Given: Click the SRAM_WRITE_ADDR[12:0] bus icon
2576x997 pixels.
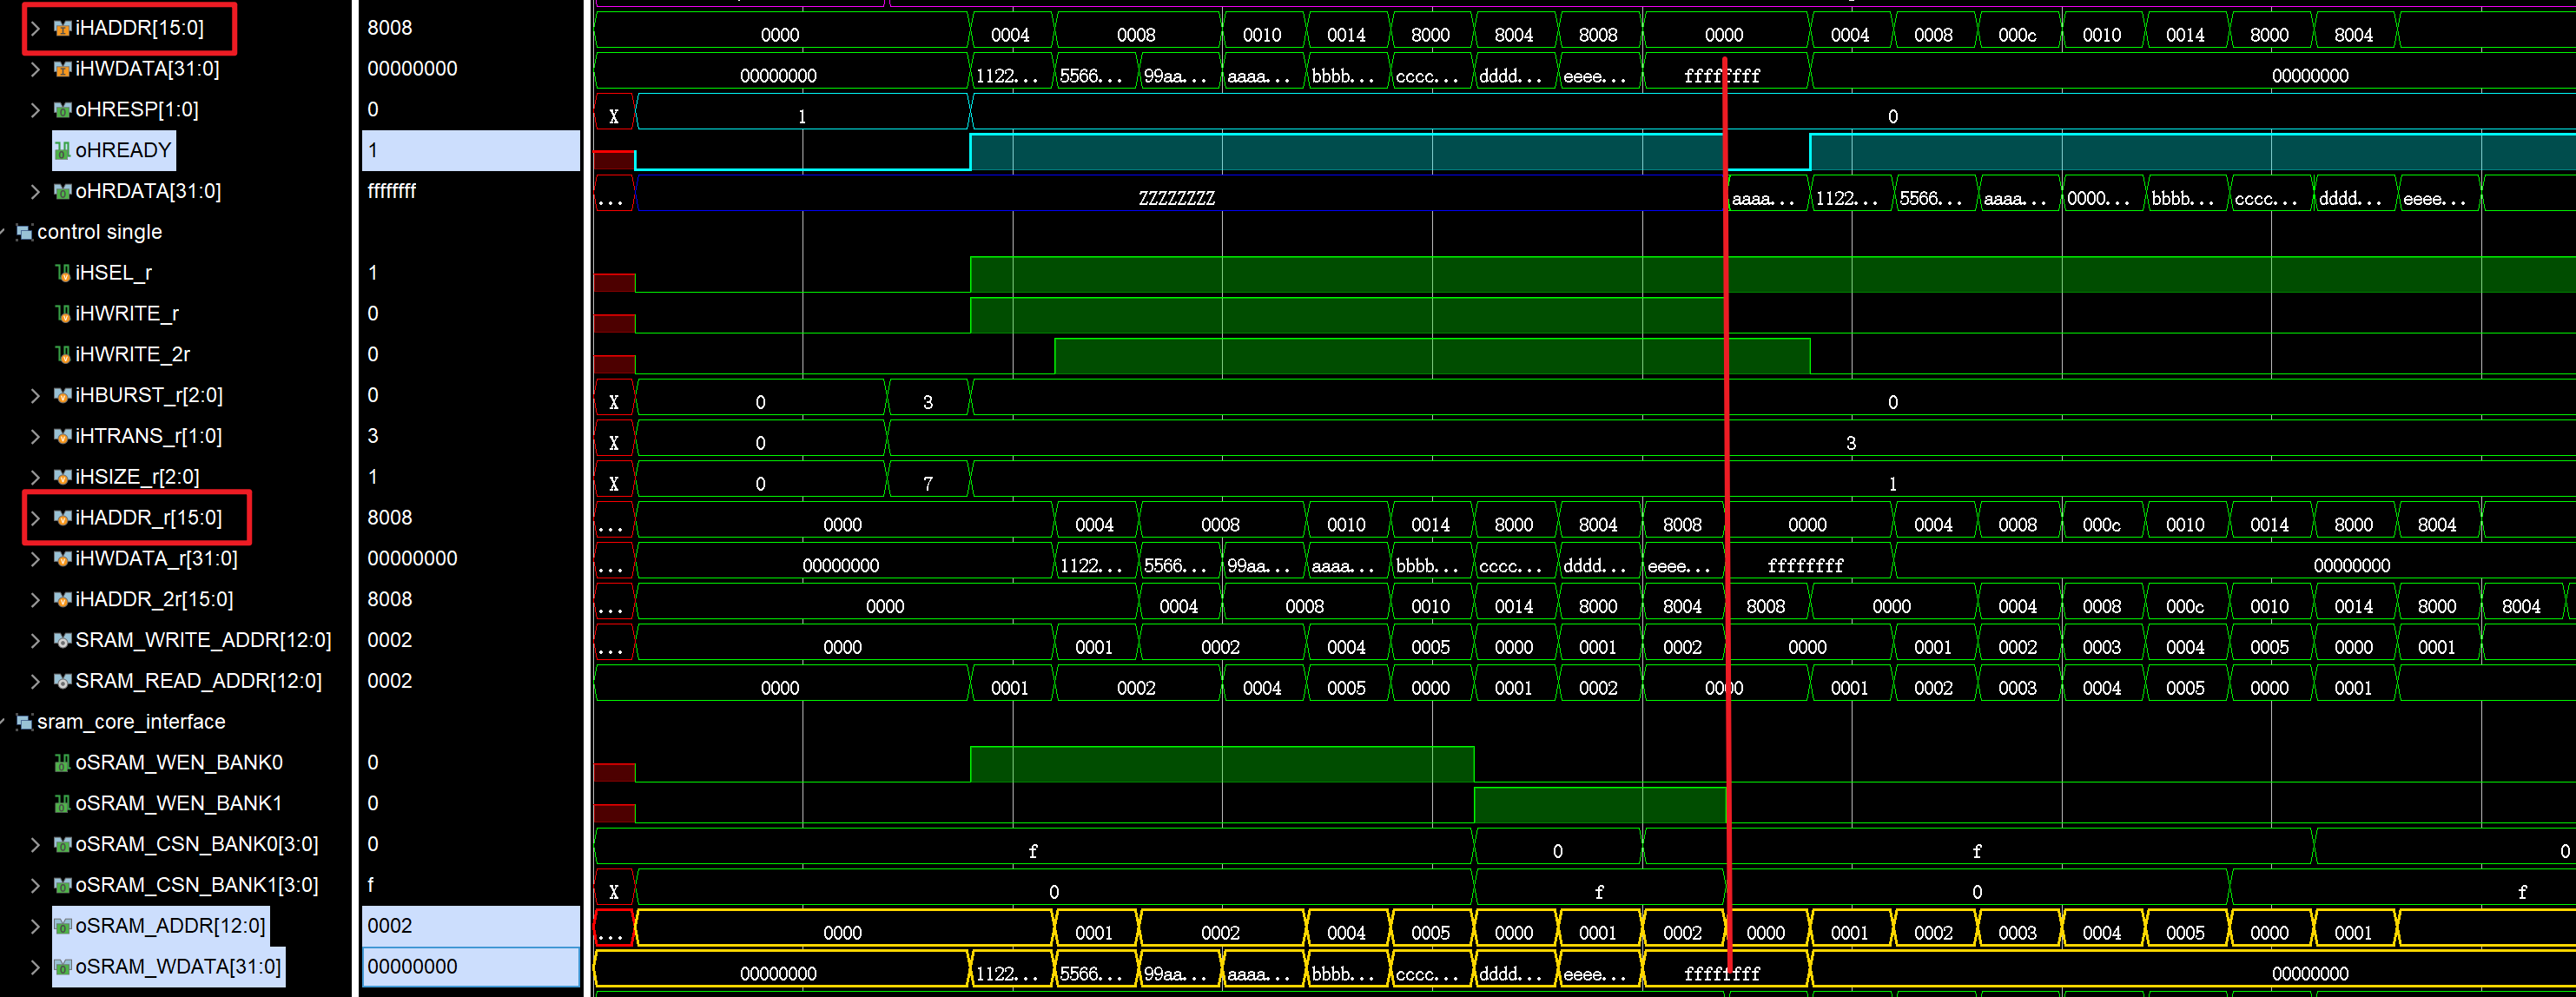Looking at the screenshot, I should click(x=62, y=640).
